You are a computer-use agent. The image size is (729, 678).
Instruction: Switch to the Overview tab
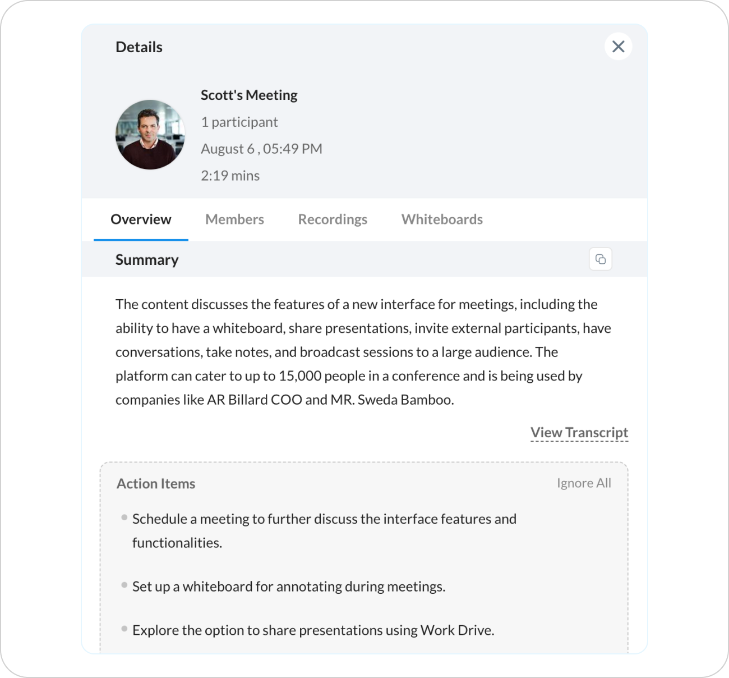(141, 219)
